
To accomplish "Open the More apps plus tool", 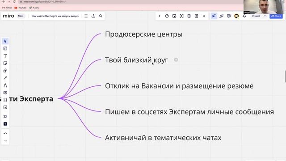I will click(x=5, y=124).
